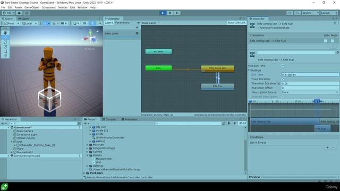
Task: Select the Entry state node
Action: tap(158, 68)
